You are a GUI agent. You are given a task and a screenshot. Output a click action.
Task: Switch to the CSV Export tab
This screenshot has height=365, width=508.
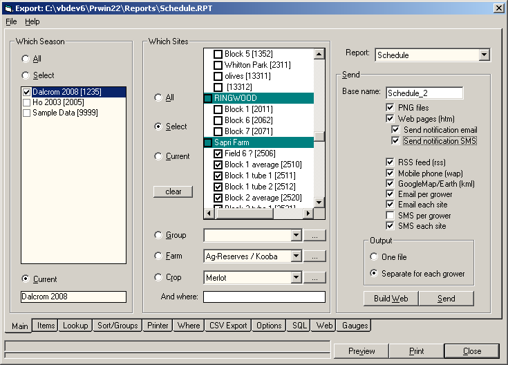228,326
